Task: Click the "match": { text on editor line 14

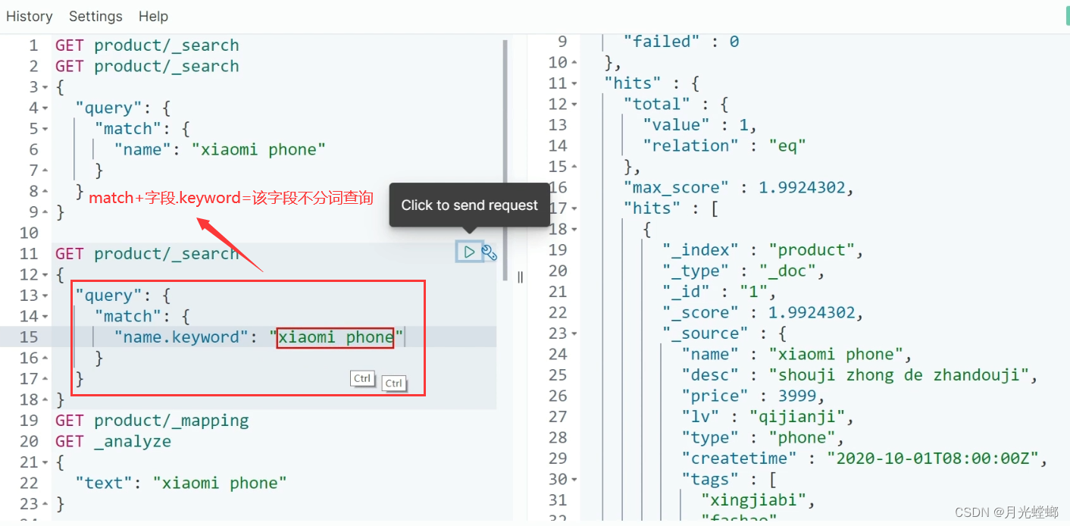Action: click(x=142, y=317)
